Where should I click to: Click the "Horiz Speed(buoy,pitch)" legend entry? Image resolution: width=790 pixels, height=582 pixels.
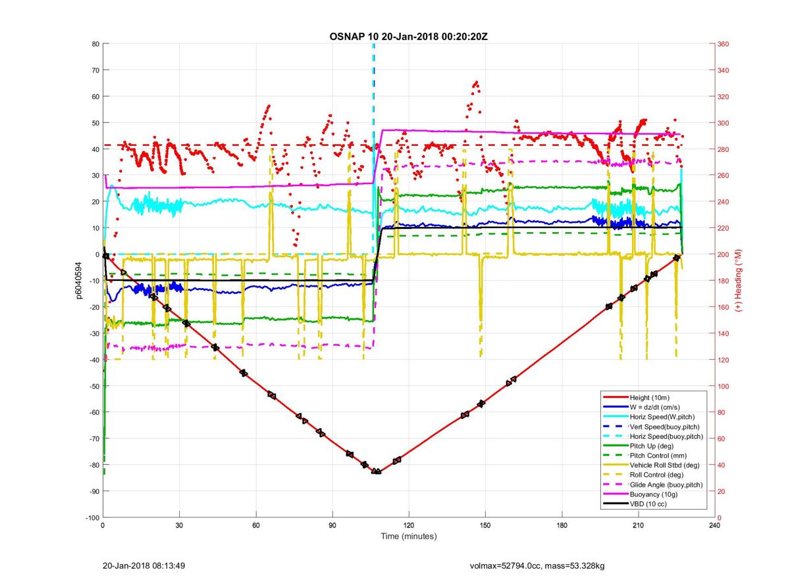(x=666, y=437)
